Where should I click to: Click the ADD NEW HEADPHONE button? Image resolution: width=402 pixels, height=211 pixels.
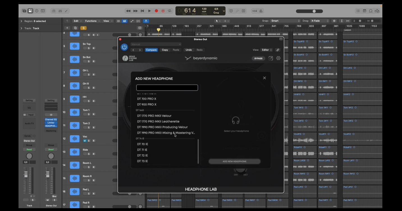tap(234, 161)
